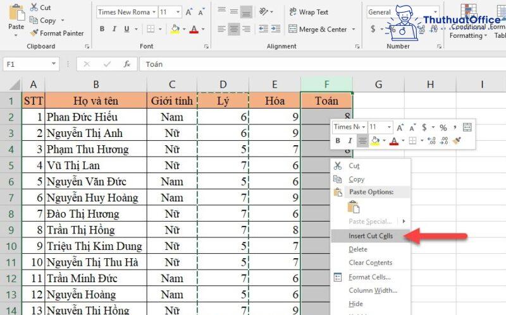Decrease decimal in the mini toolbar
Screen dimensions: 506x315
(444, 141)
